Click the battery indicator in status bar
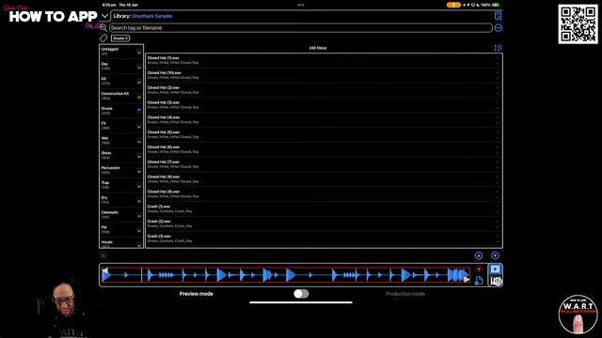This screenshot has height=338, width=602. tap(496, 5)
